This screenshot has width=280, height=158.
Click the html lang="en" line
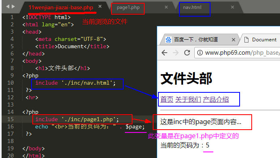[x=48, y=25]
